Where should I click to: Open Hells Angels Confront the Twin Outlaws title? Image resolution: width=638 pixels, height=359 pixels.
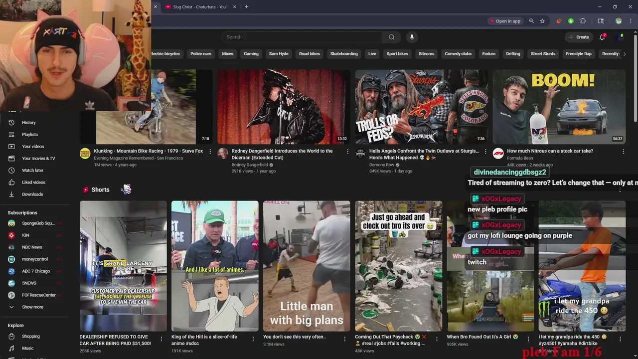click(x=425, y=154)
